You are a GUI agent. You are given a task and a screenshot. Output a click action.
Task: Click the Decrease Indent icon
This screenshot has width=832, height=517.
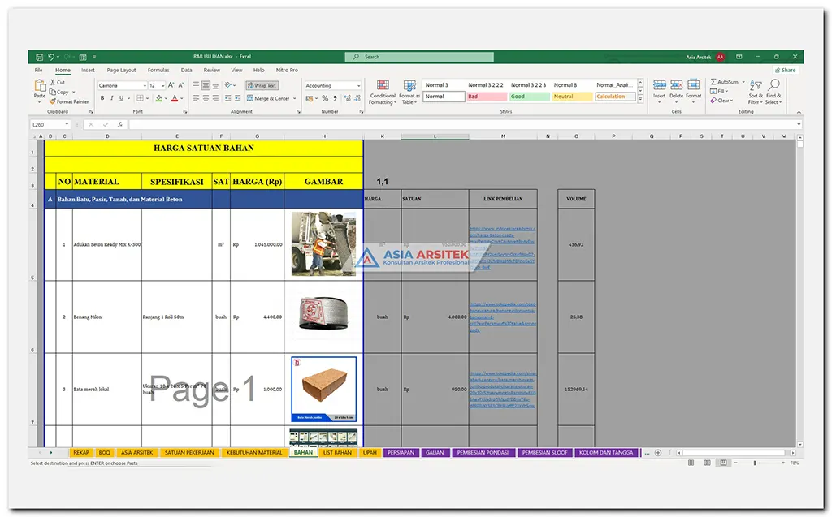click(x=227, y=99)
